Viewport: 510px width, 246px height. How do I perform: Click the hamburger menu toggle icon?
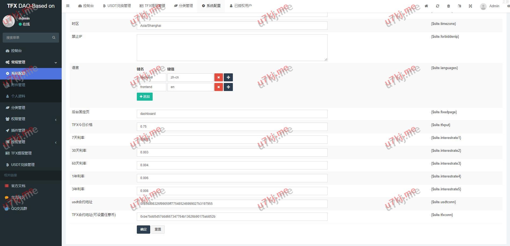[68, 6]
